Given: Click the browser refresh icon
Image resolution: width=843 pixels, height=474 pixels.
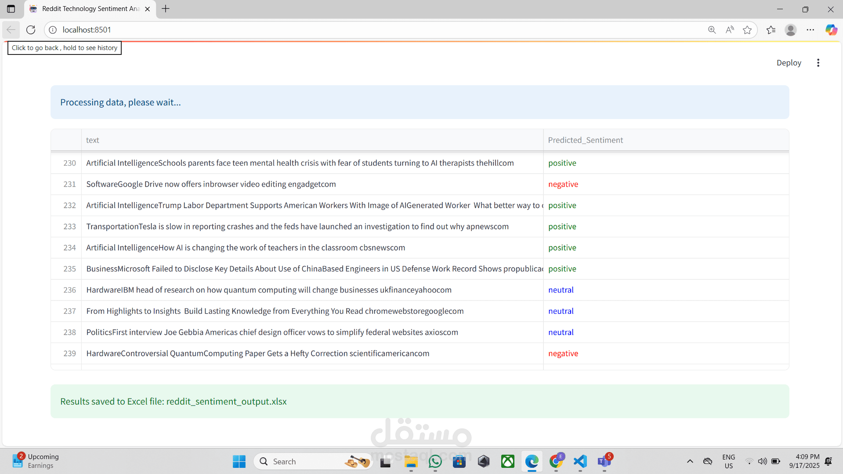Looking at the screenshot, I should point(31,30).
